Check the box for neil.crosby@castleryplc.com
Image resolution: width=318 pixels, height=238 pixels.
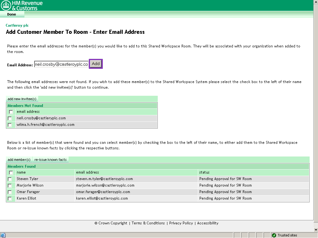click(x=10, y=118)
